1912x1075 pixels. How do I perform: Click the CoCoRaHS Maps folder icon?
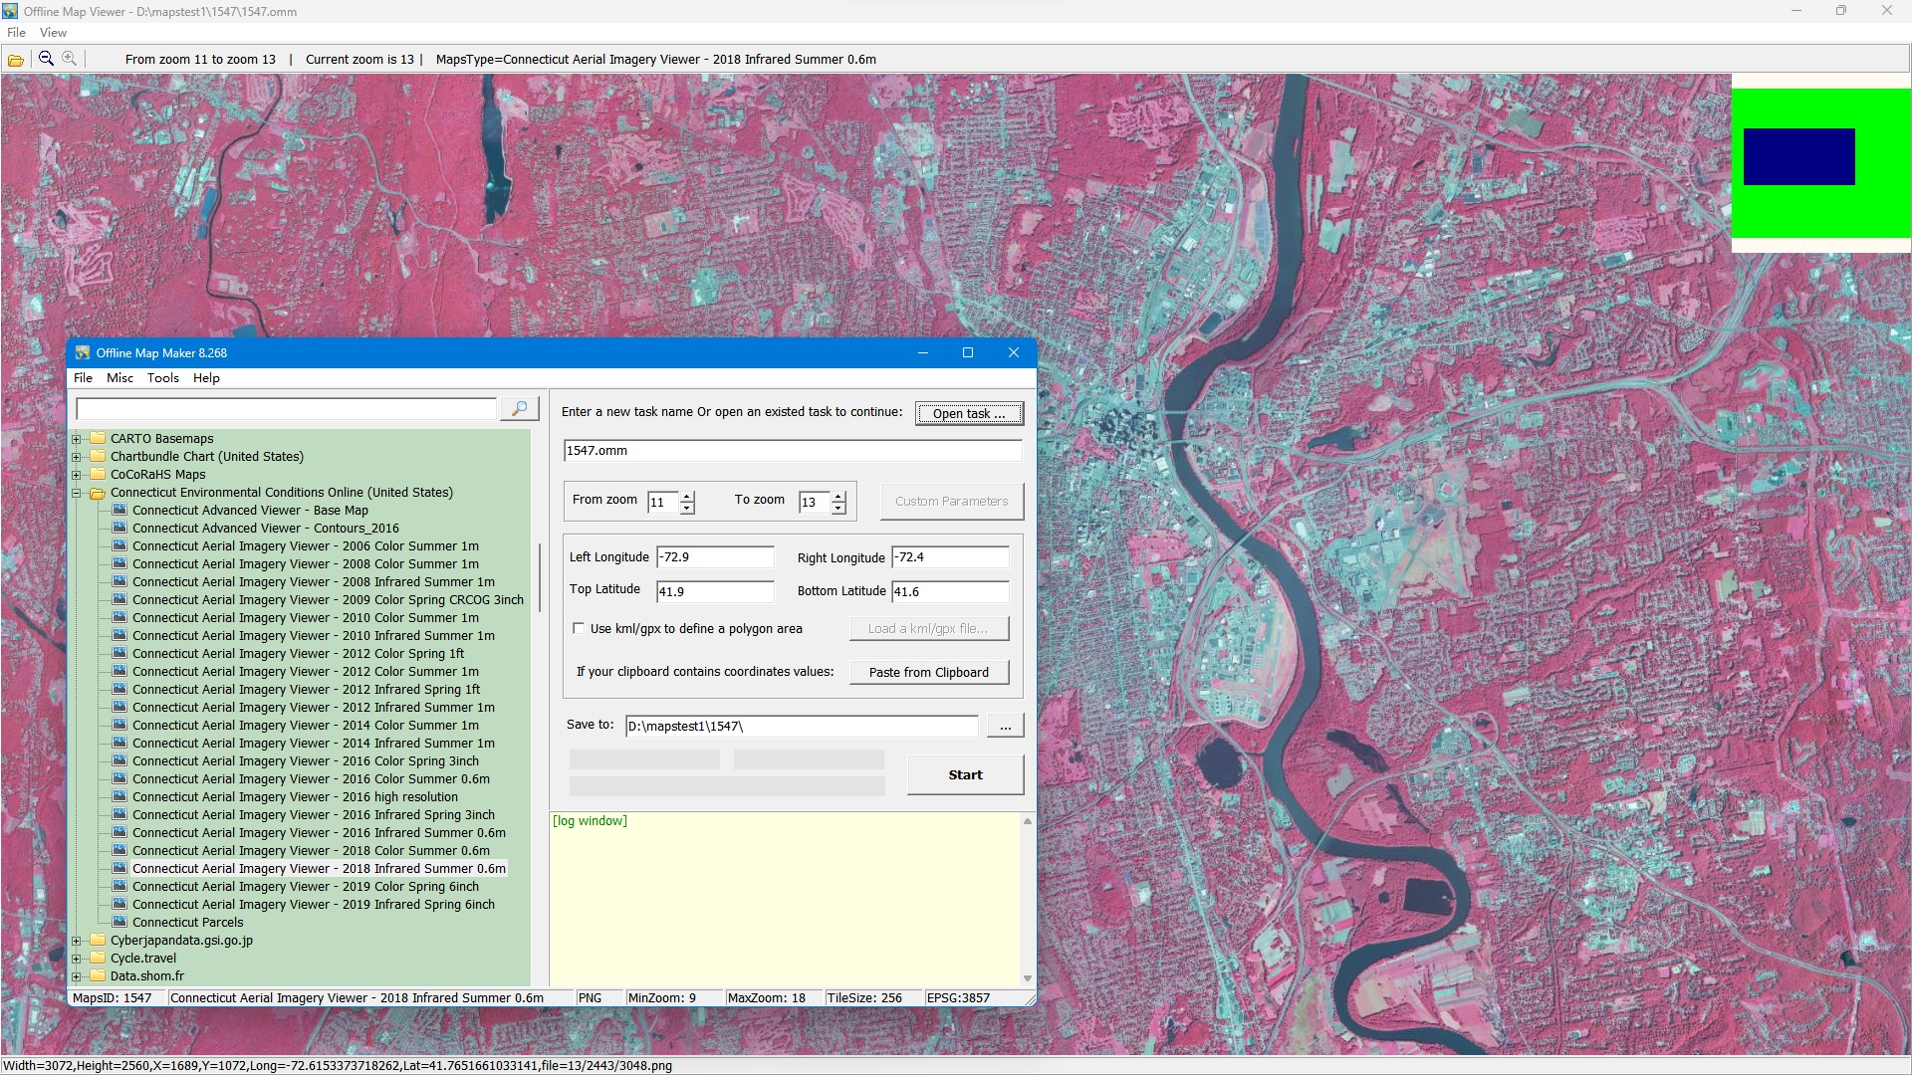[98, 474]
